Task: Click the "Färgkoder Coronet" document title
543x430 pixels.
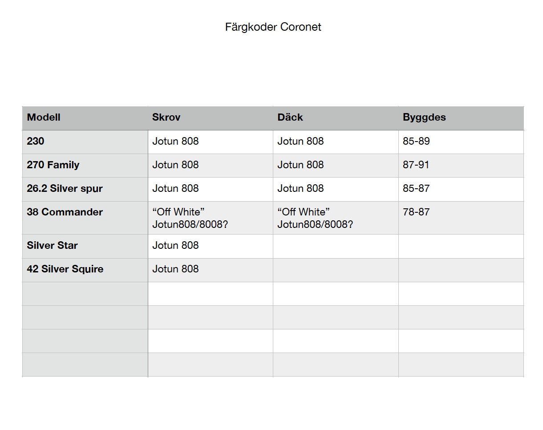Action: pos(273,27)
